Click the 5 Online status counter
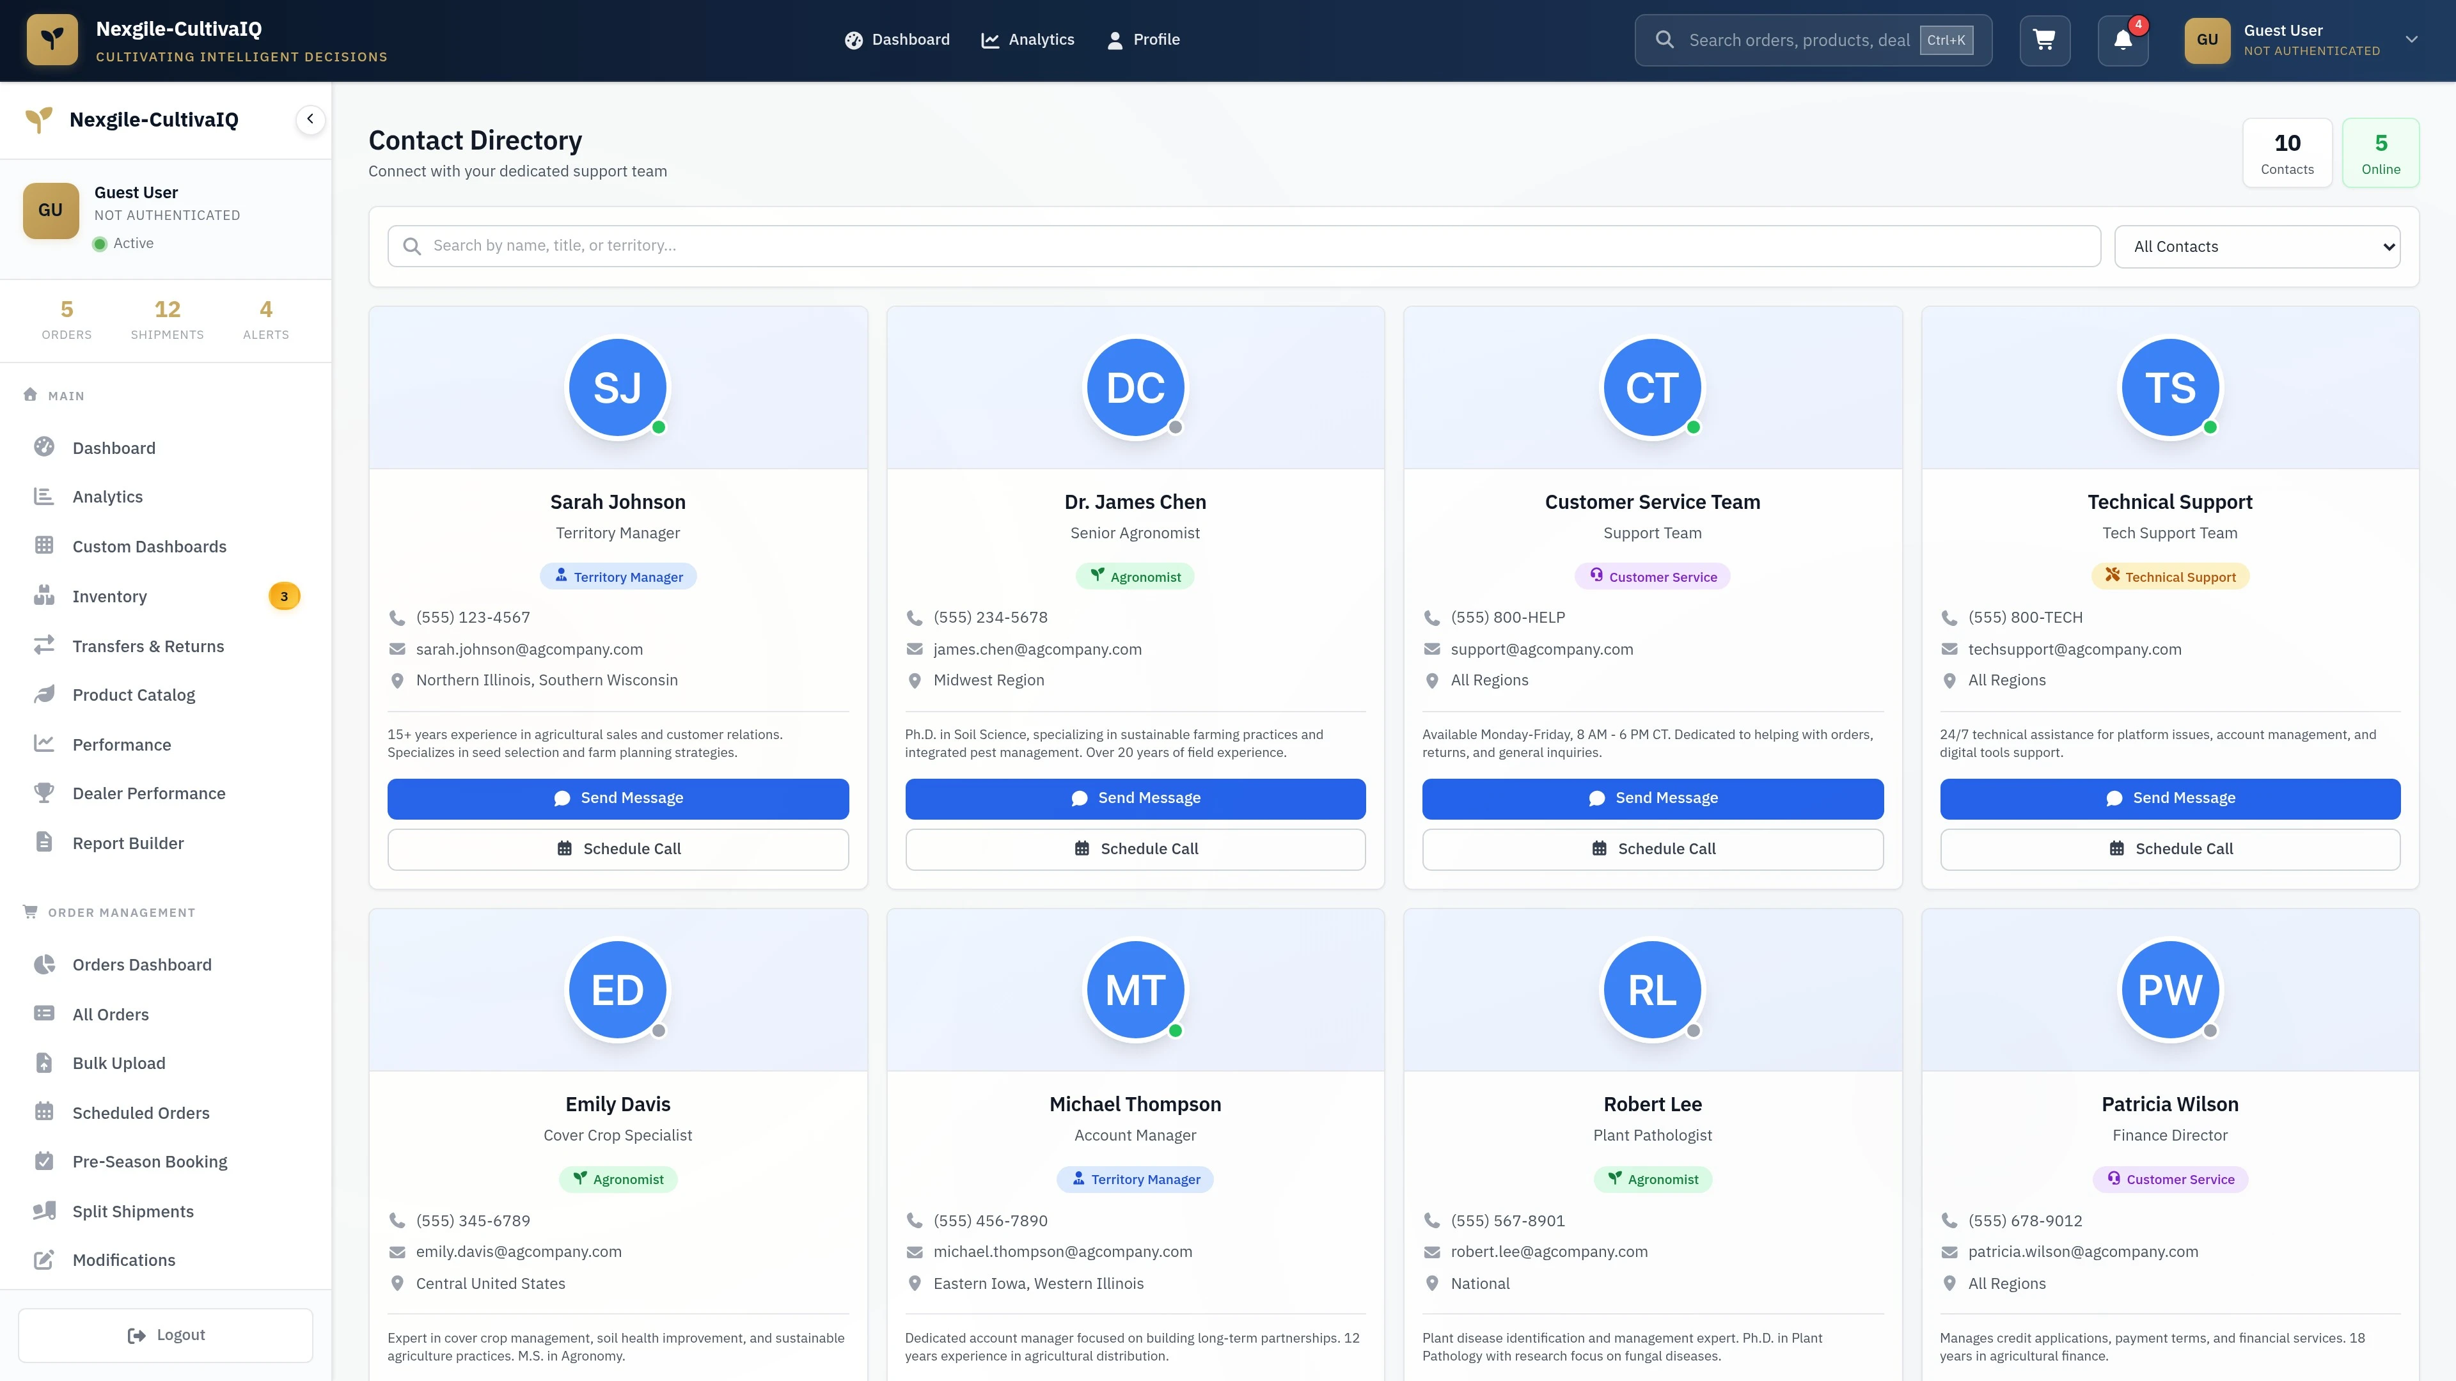This screenshot has height=1381, width=2456. point(2381,153)
